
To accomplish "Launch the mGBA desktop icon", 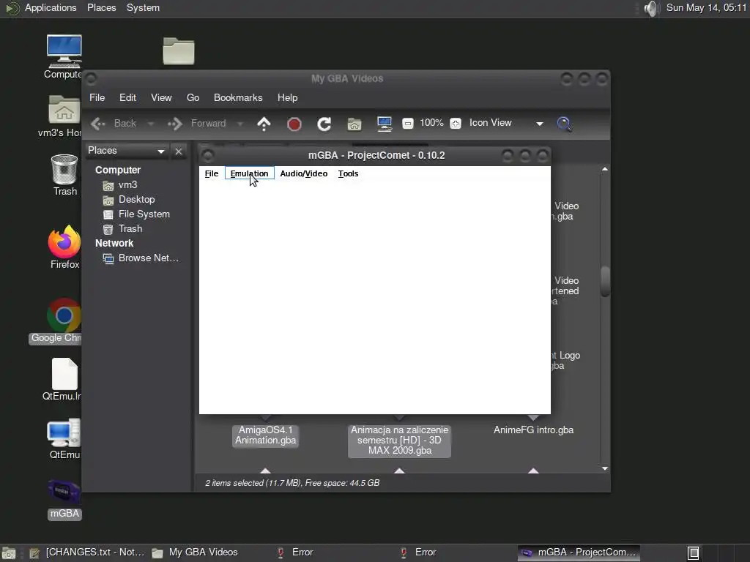I will 64,499.
